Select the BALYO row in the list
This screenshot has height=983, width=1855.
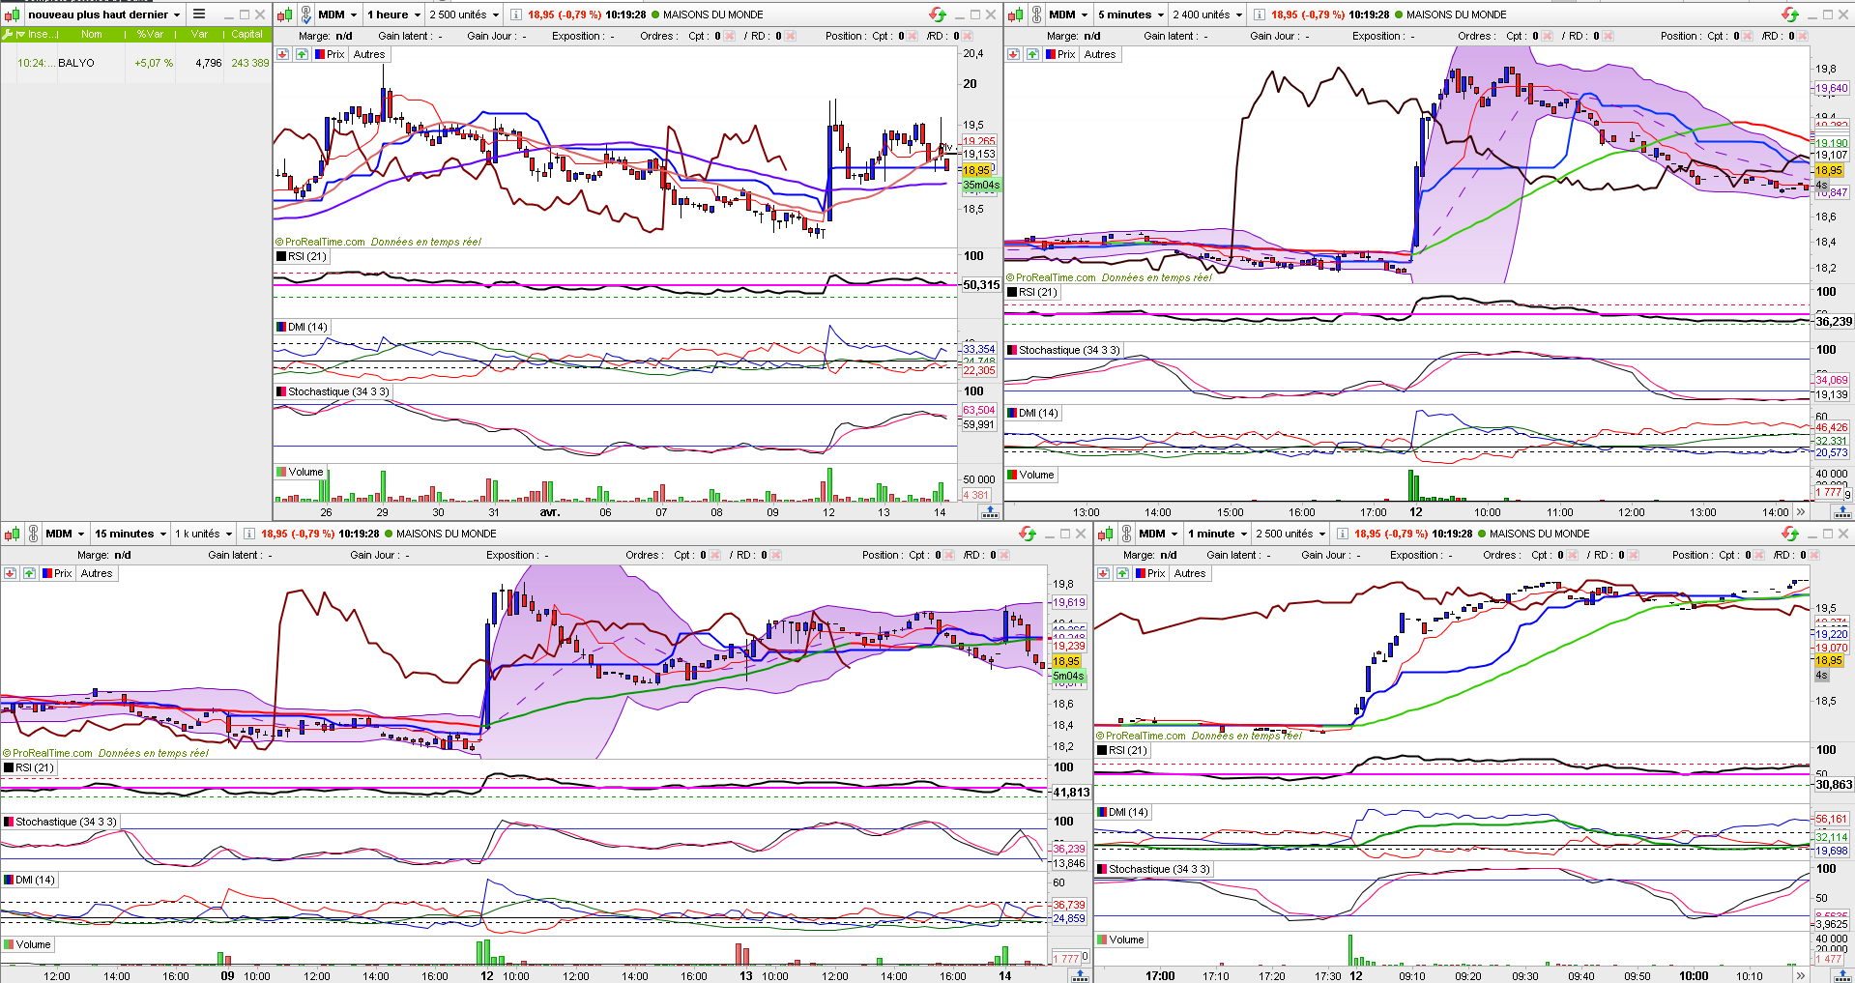pos(135,63)
